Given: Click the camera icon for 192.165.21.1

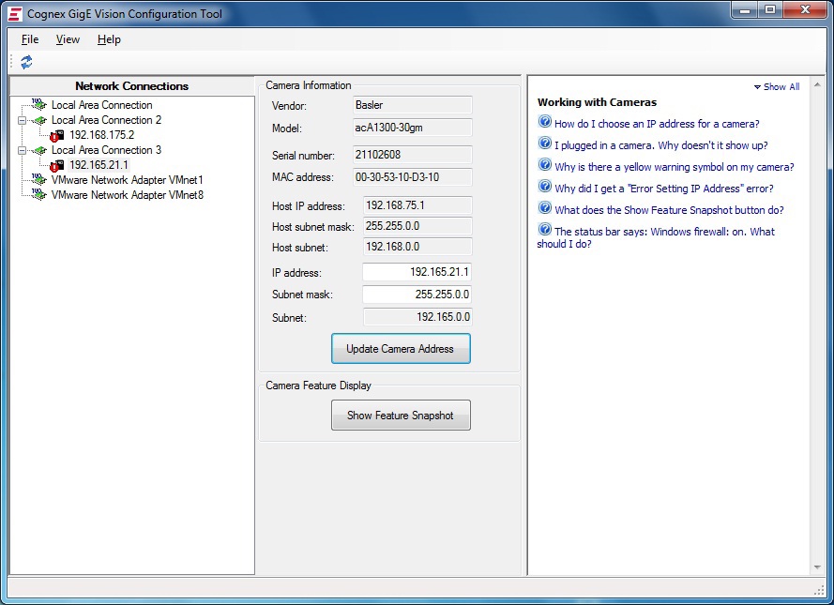Looking at the screenshot, I should click(x=57, y=165).
